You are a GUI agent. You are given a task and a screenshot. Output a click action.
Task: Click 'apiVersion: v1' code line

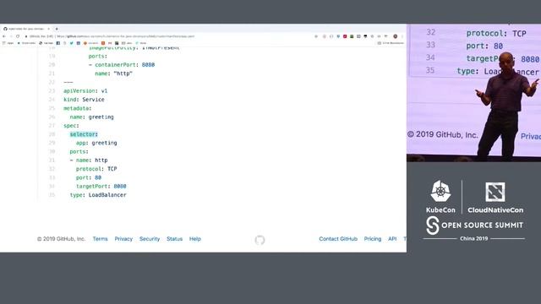[x=85, y=91]
